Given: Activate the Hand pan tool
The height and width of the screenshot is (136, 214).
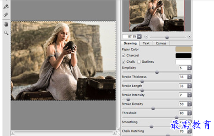Looking at the screenshot, I should coord(6,24).
